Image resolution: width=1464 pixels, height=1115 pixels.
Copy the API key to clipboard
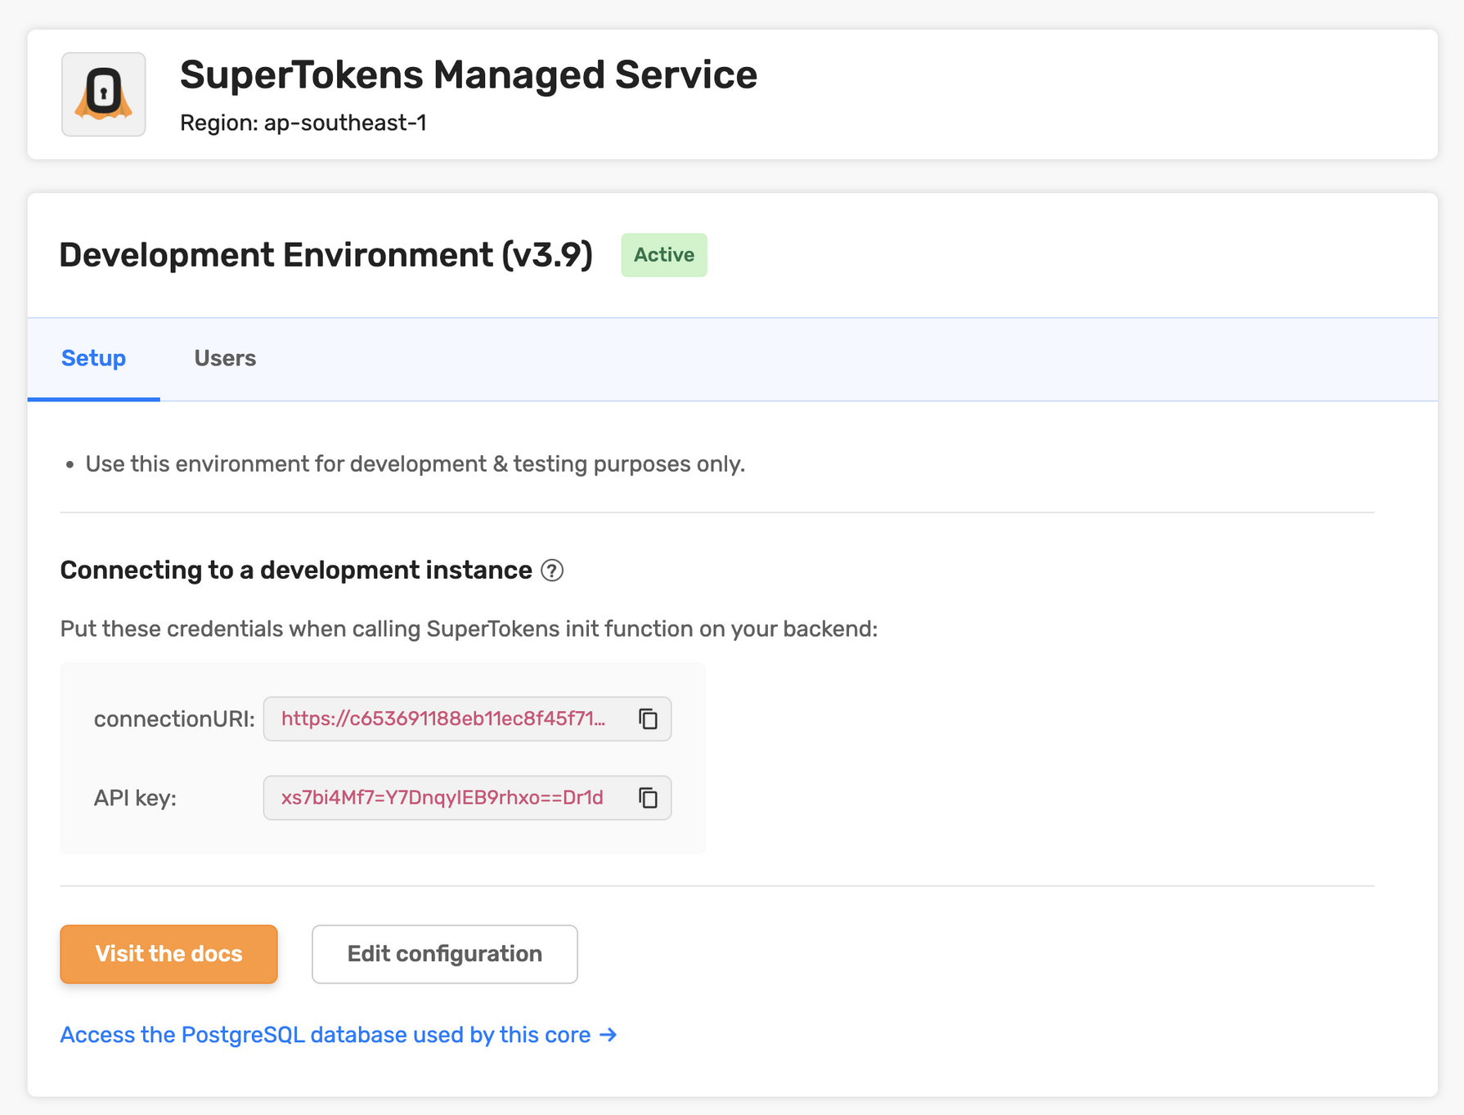648,798
